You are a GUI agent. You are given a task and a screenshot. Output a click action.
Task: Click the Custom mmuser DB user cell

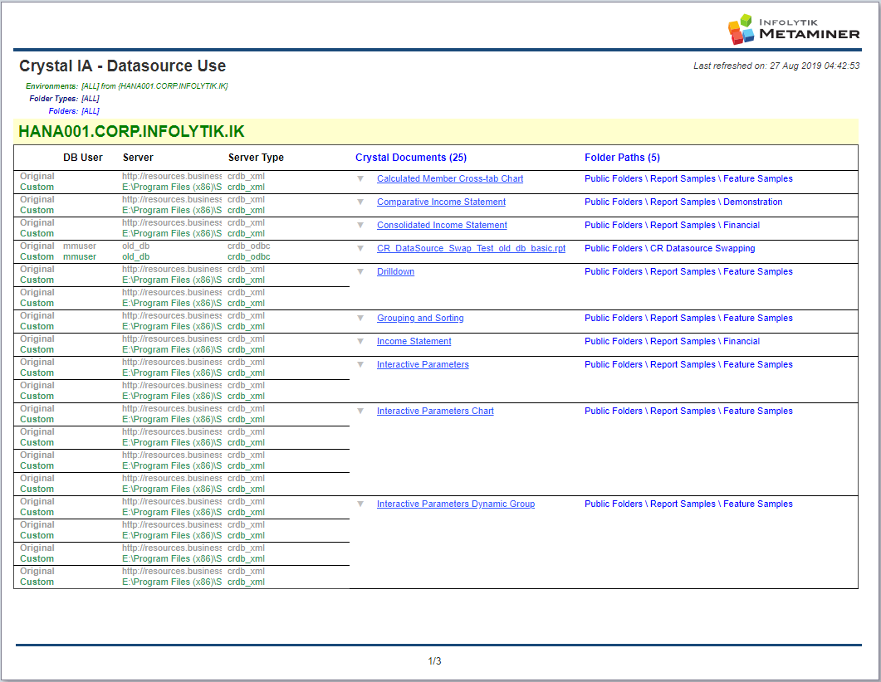point(79,257)
